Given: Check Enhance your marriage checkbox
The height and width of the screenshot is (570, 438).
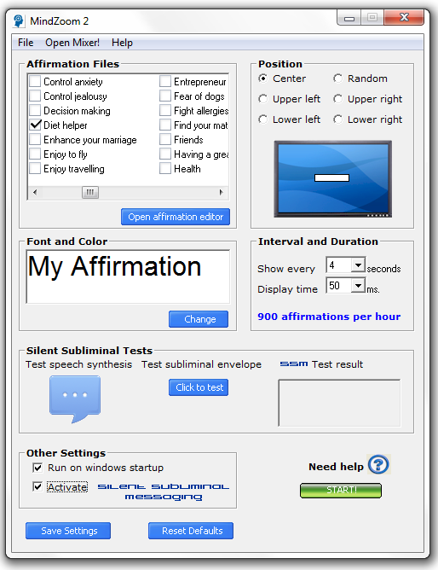Looking at the screenshot, I should pos(35,140).
